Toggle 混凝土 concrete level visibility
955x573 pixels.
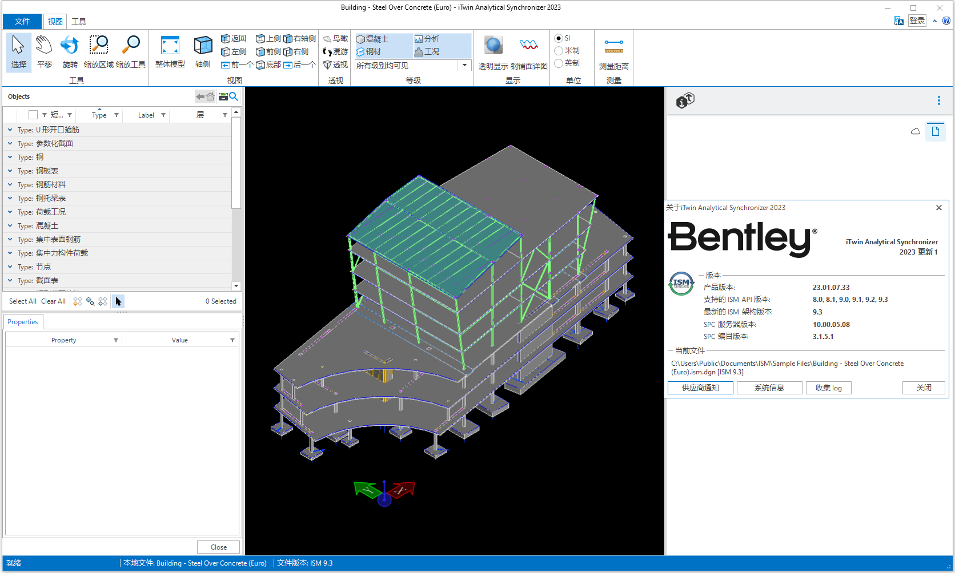[383, 39]
